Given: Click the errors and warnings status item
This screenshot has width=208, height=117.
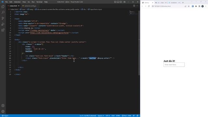Looking at the screenshot, I should (5, 116).
